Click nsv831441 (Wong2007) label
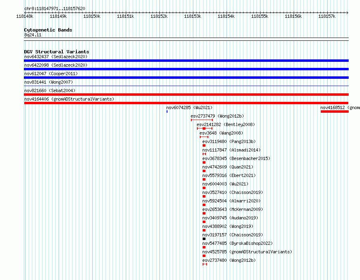Viewport: 360px width, 280px height. [x=49, y=82]
